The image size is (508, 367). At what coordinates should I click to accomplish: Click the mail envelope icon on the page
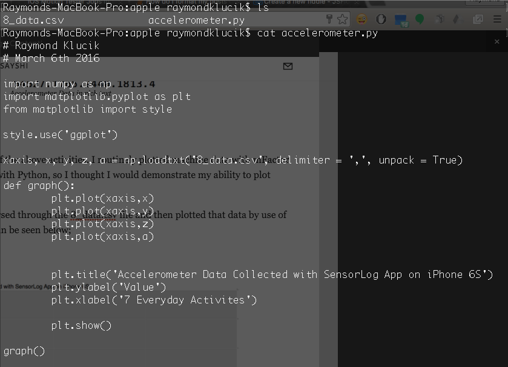[288, 66]
